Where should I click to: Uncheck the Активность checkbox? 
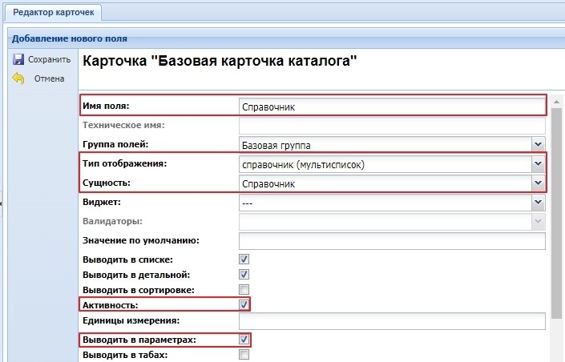(244, 305)
